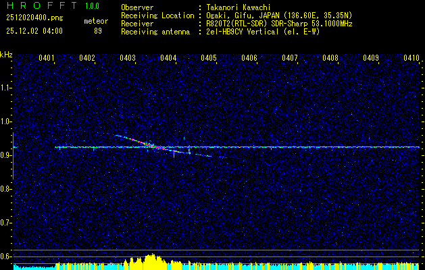Click observer name Takanori Kawachi
425x270 pixels.
coord(239,7)
